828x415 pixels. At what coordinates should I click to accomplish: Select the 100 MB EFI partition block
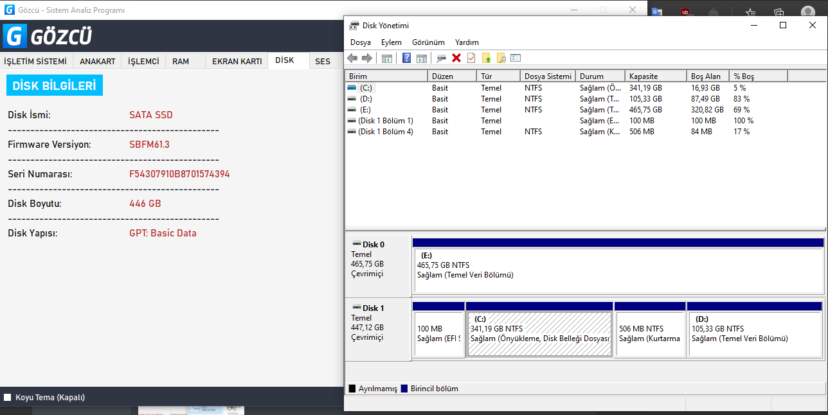point(438,334)
